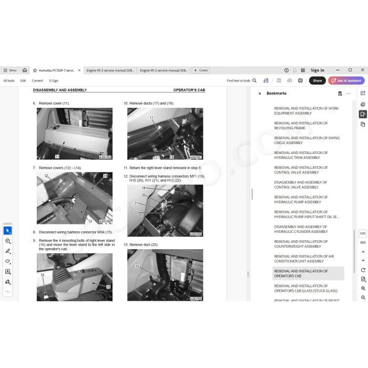Image resolution: width=368 pixels, height=368 pixels.
Task: Pick the add text box tool
Action: (7, 272)
